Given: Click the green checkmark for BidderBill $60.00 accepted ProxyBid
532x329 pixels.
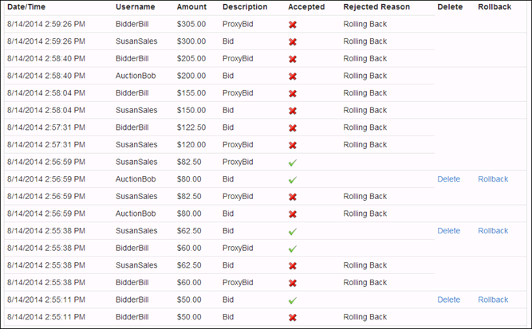Looking at the screenshot, I should click(x=293, y=249).
